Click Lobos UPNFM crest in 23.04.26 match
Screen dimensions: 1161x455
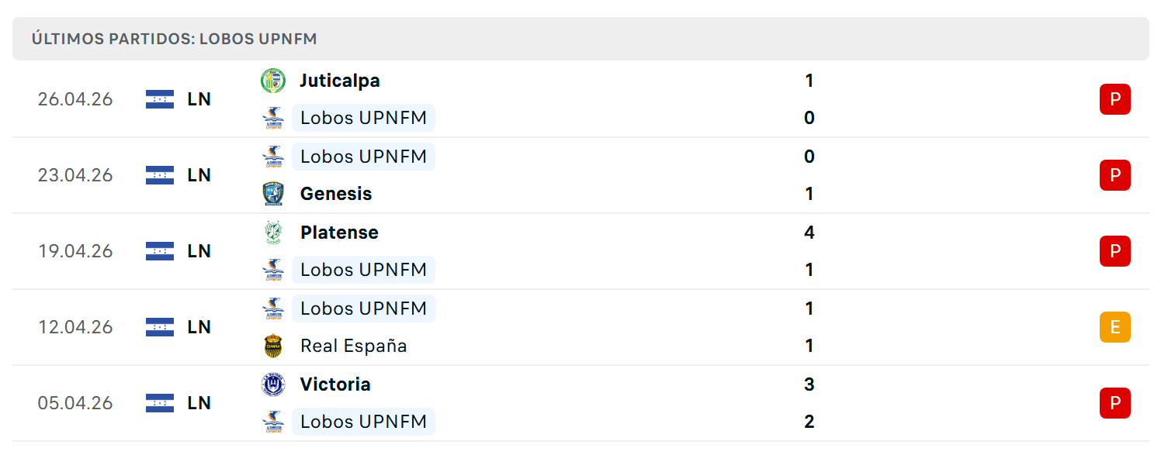pos(273,157)
